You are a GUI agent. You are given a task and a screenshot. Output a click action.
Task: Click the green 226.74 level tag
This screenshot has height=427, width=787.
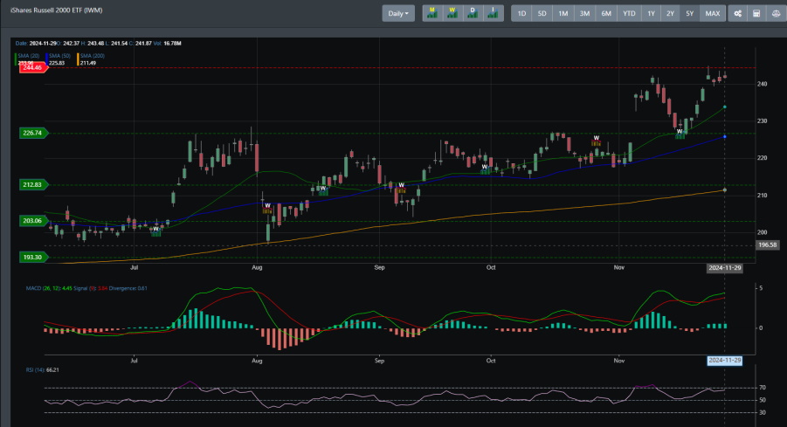33,133
